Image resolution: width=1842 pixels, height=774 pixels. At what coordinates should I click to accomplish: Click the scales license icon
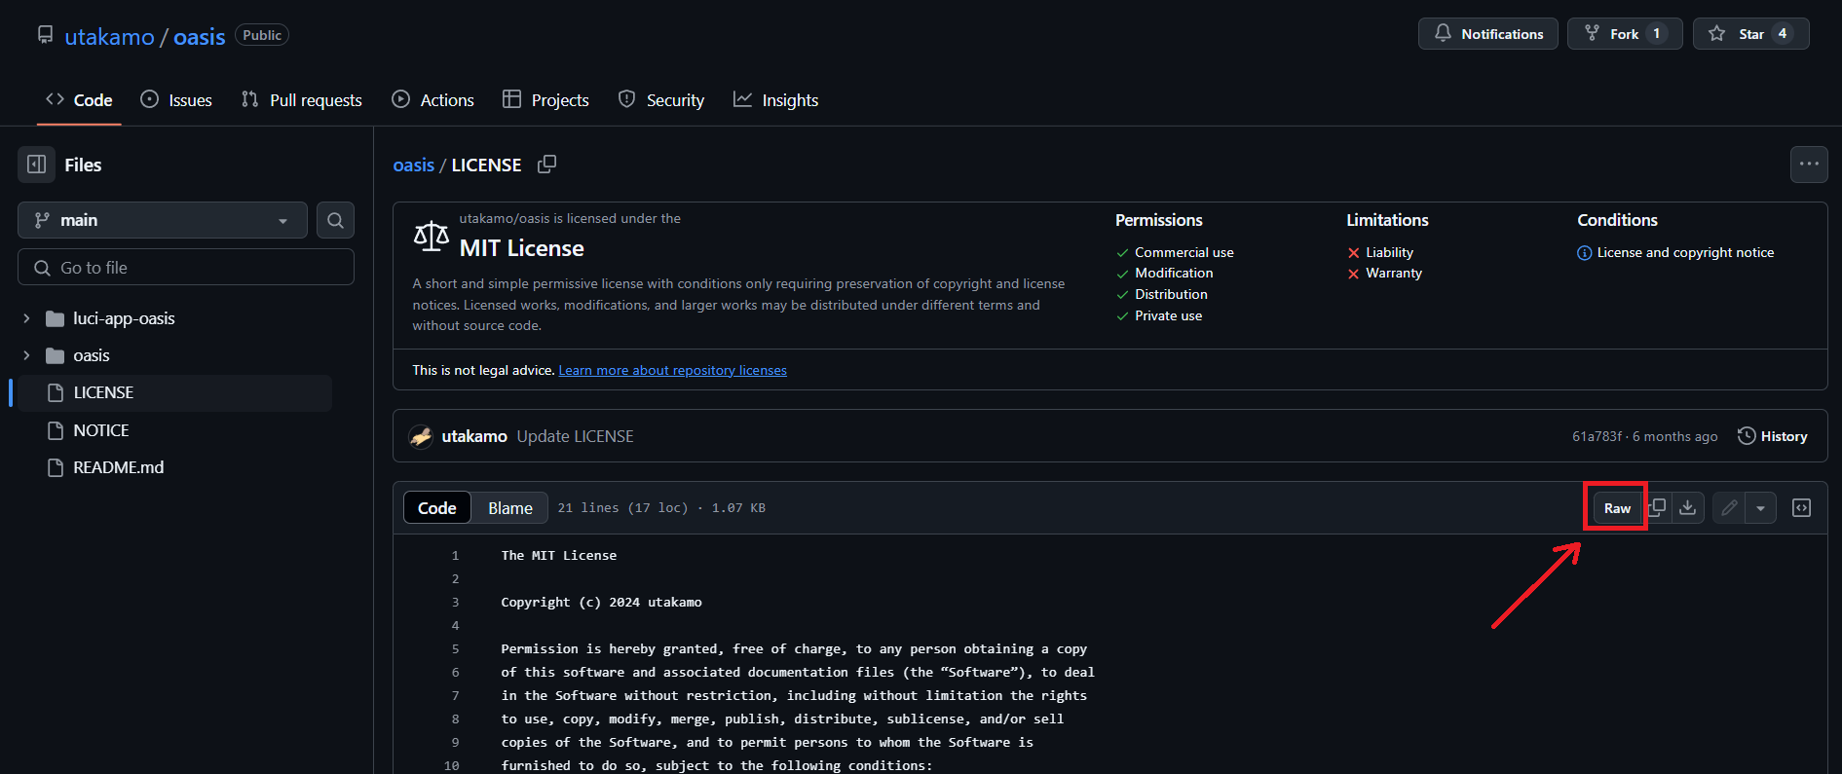pos(431,236)
